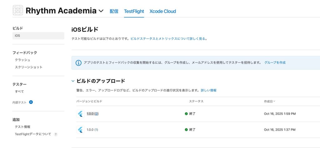Click the plus icon next to 内部テスト
The width and height of the screenshot is (320, 148).
31,102
